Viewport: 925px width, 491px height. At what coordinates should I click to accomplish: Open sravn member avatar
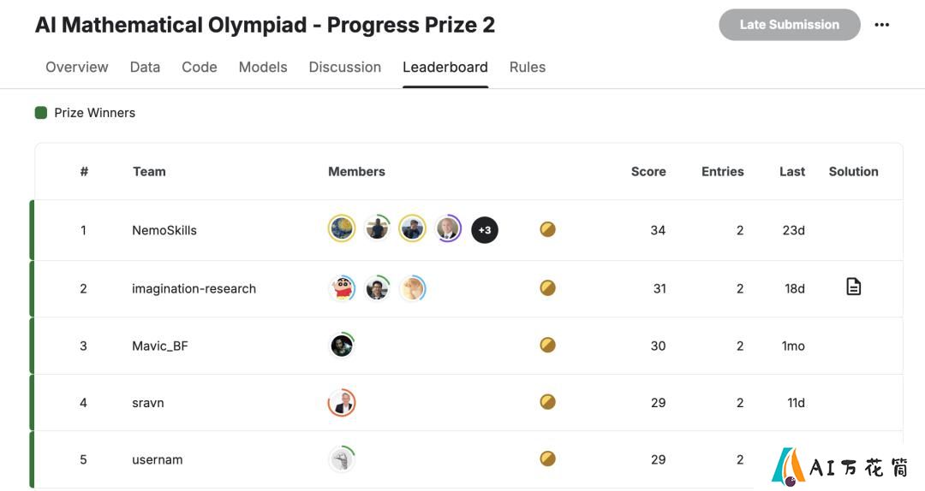(x=342, y=403)
